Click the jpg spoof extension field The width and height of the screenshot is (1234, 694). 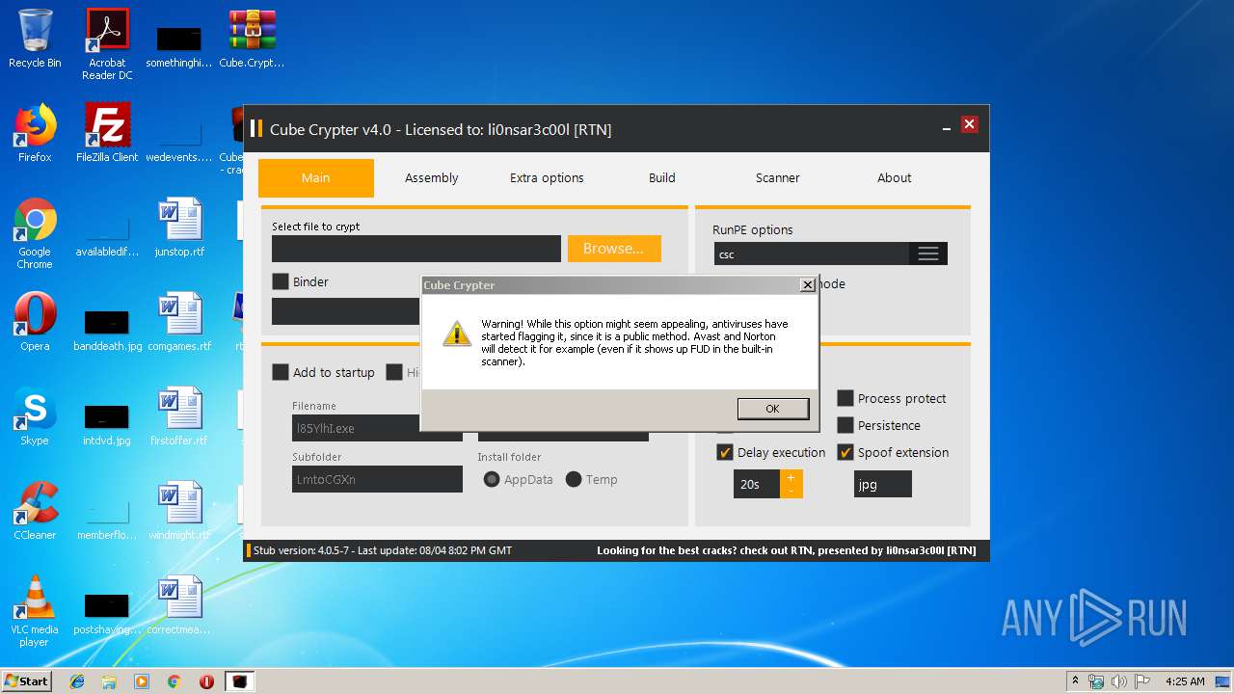click(882, 484)
